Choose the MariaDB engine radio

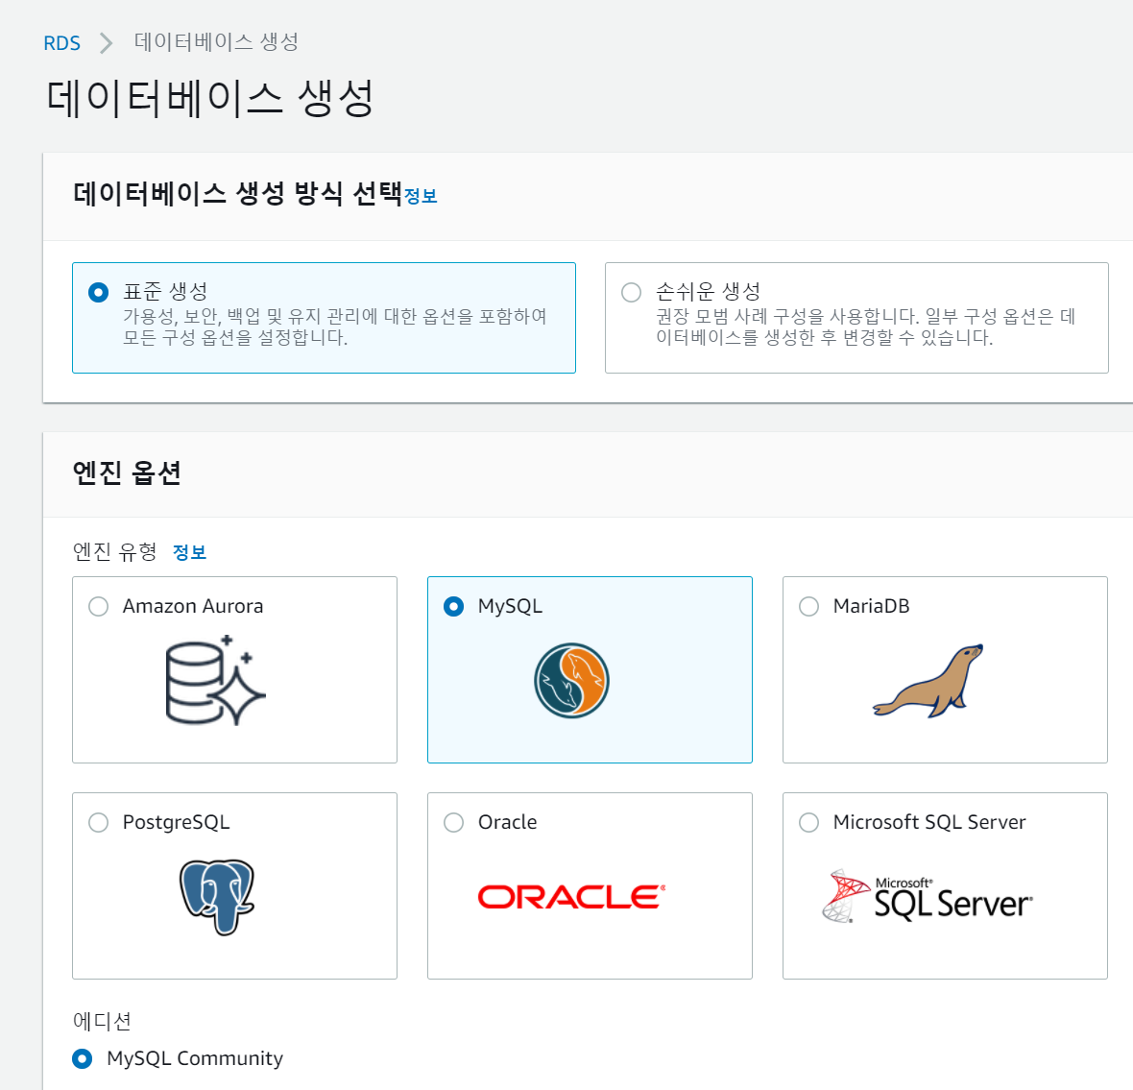[x=809, y=606]
